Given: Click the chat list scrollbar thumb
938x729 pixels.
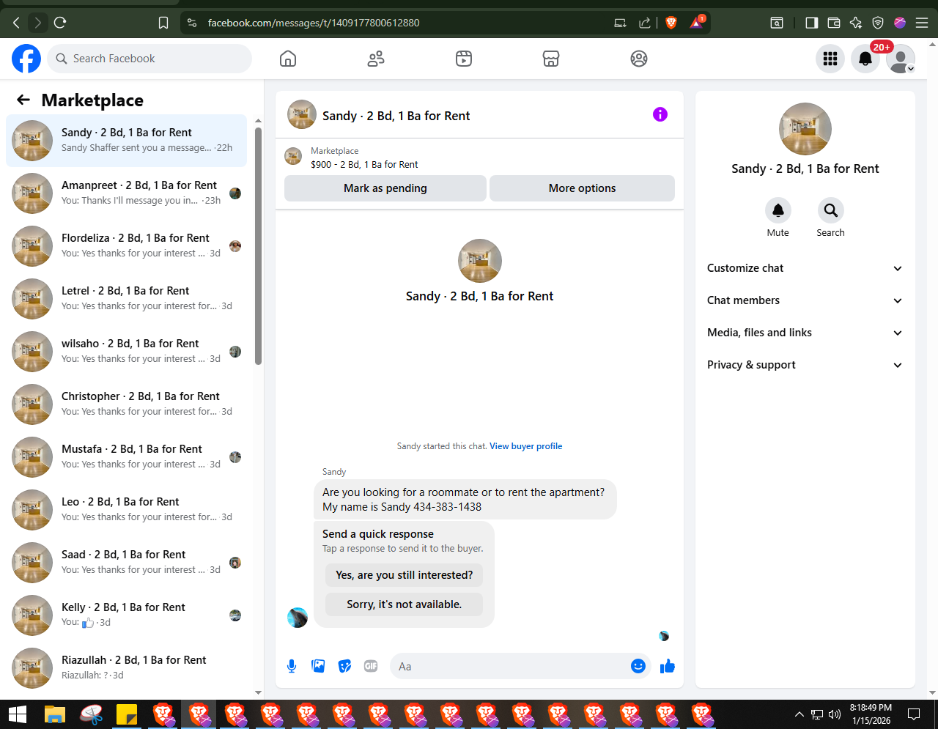Looking at the screenshot, I should pyautogui.click(x=258, y=245).
